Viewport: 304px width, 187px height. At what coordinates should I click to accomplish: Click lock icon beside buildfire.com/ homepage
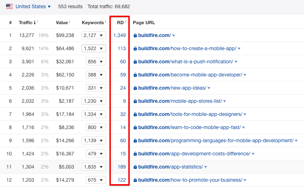[135, 36]
